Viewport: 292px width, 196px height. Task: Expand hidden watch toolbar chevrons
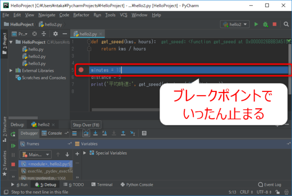click(77, 177)
